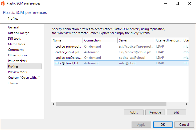The image size is (196, 130).
Task: Click On demand cell for codice_pre-prod
Action: (x=92, y=47)
